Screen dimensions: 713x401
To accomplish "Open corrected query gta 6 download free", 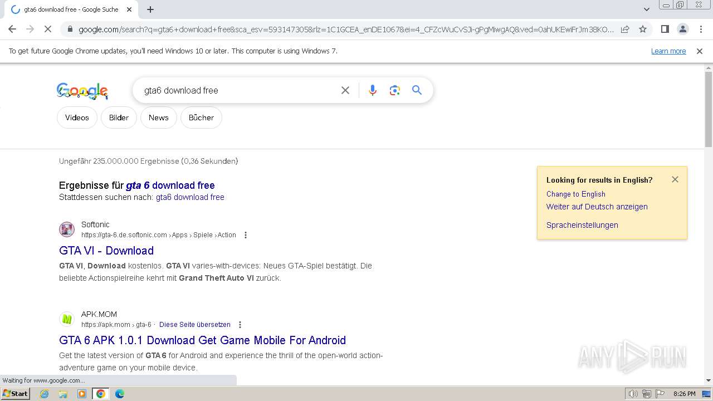I will click(x=170, y=185).
